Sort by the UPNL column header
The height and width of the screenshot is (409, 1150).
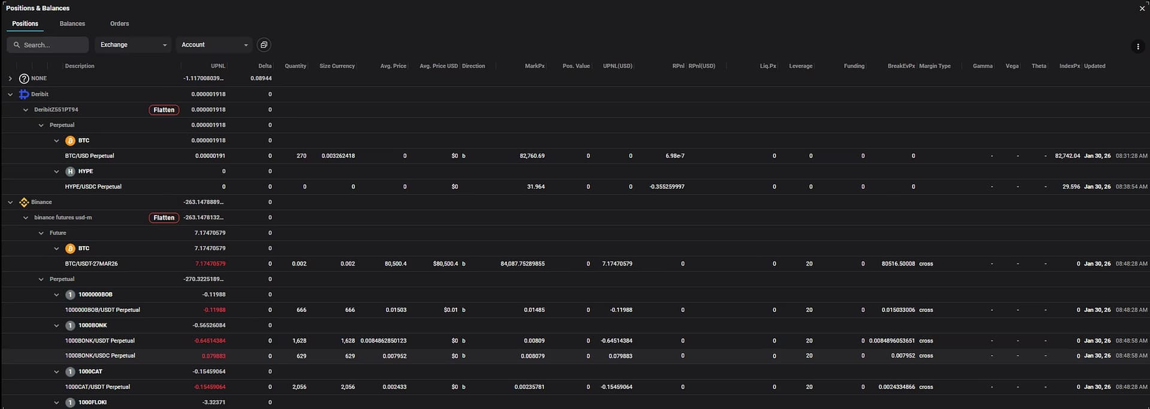[217, 66]
